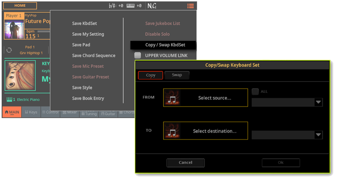Image resolution: width=340 pixels, height=178 pixels.
Task: Toggle the UPPER VOLUME LINK checkbox
Action: 138,55
